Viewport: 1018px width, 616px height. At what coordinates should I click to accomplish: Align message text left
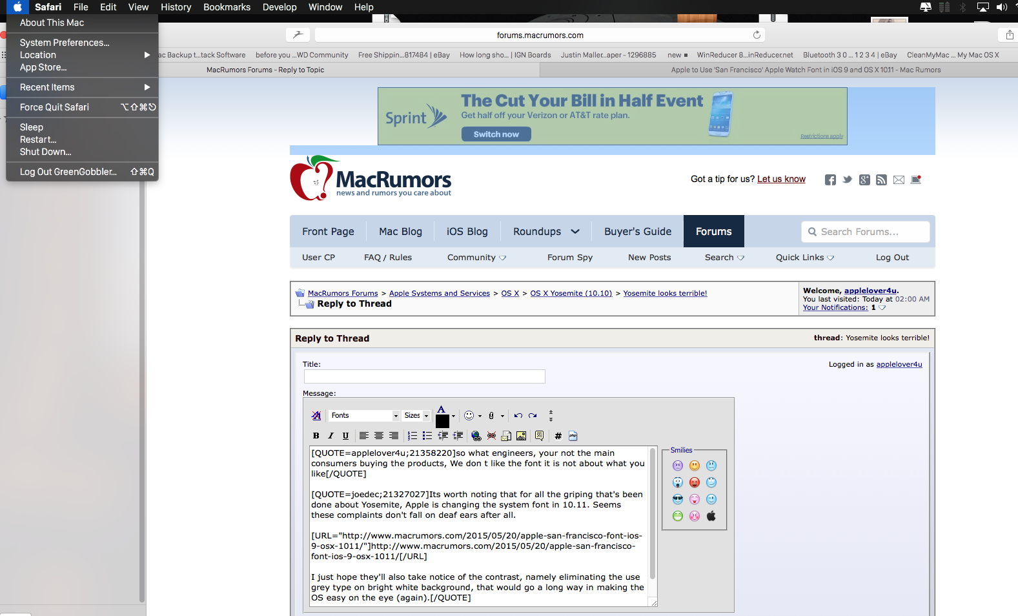click(x=364, y=436)
